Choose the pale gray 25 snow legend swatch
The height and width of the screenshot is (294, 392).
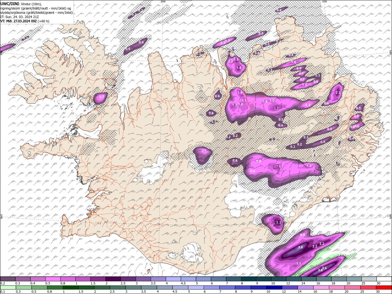pos(369,279)
